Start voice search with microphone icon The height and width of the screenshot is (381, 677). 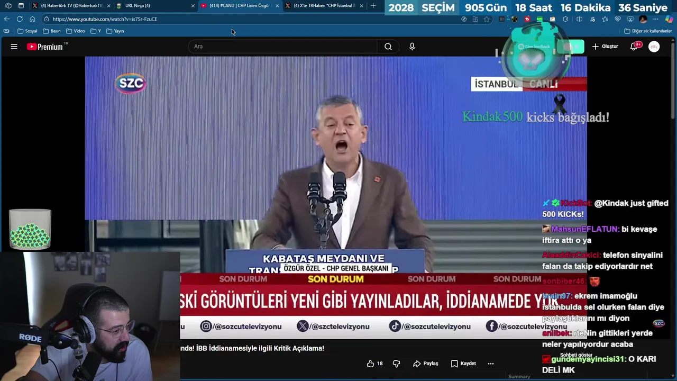[x=412, y=47]
